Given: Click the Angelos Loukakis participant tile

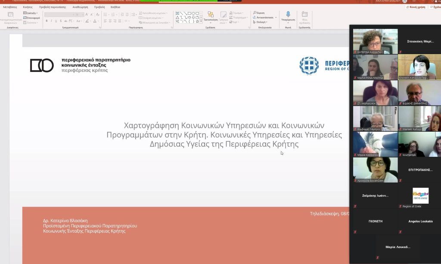Looking at the screenshot, I should [420, 221].
